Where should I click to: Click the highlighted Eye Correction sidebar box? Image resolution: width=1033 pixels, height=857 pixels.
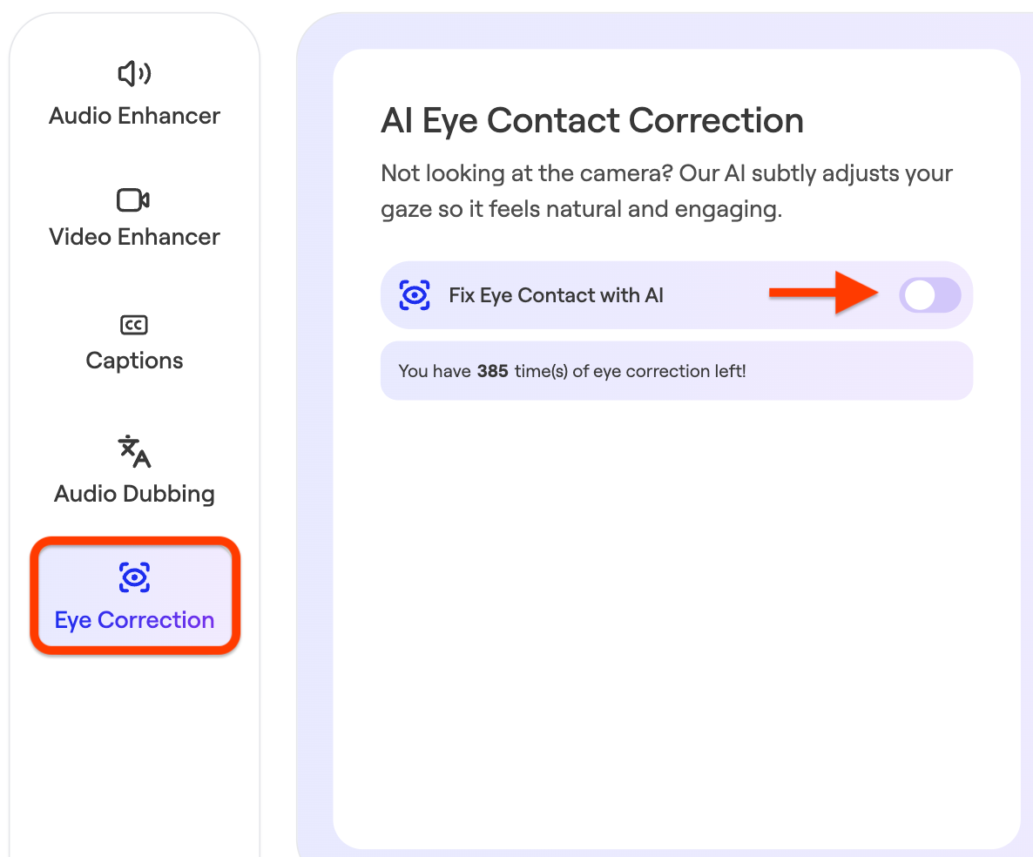(x=135, y=596)
